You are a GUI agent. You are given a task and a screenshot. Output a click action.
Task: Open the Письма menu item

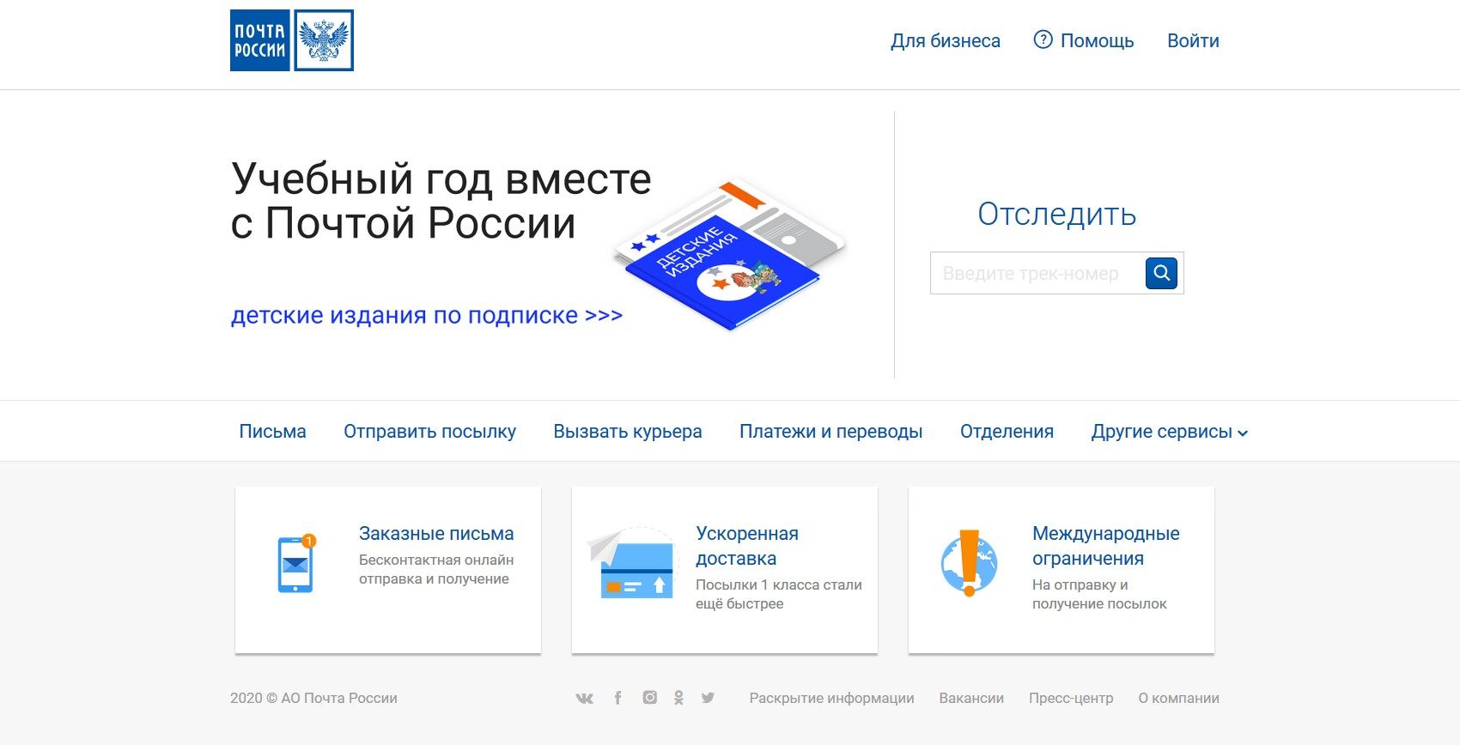tap(272, 432)
